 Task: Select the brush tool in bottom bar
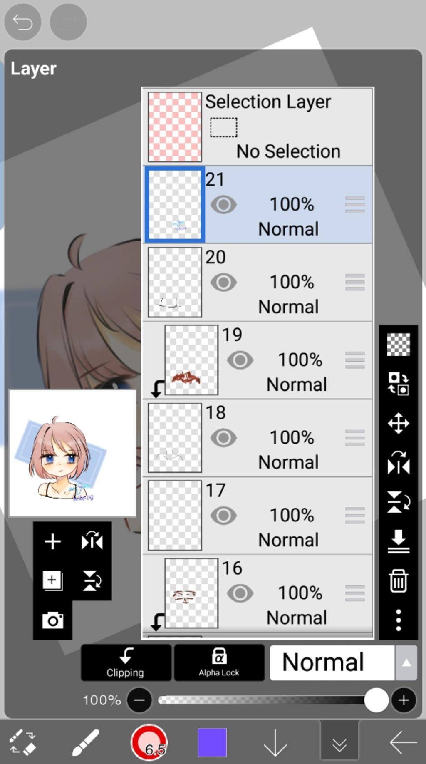(85, 742)
